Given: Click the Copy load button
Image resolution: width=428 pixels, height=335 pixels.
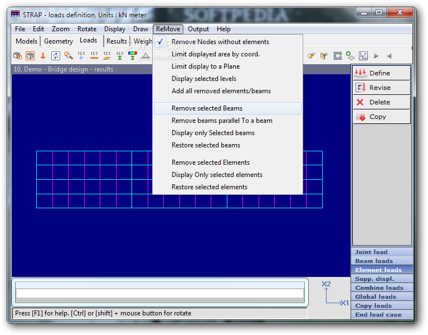Looking at the screenshot, I should coord(382,117).
